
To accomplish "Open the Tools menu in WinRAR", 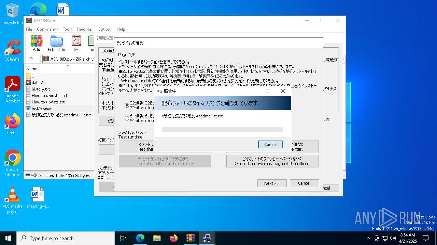I will 67,29.
